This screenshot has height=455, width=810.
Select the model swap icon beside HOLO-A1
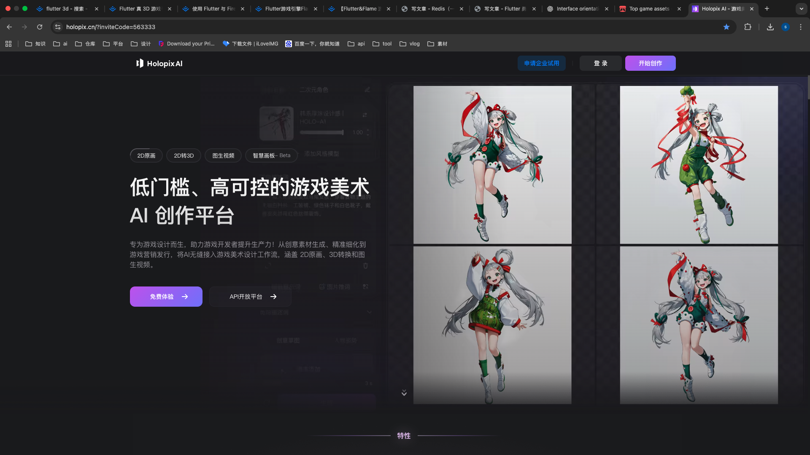pos(364,114)
